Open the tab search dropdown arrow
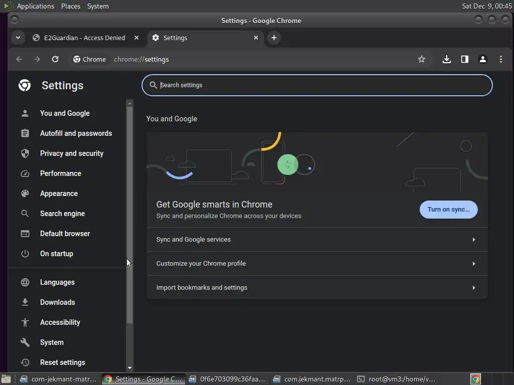The height and width of the screenshot is (385, 514). pos(18,38)
